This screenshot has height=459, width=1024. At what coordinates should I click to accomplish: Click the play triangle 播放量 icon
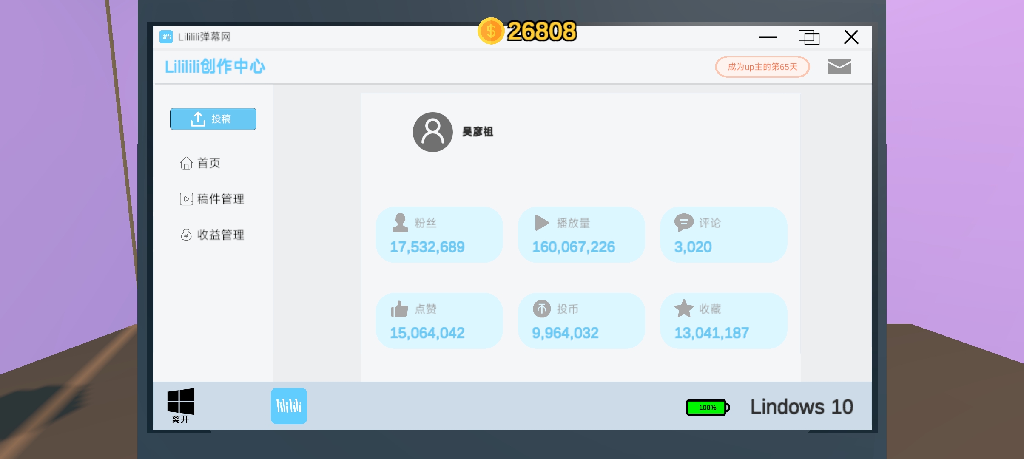pos(542,223)
